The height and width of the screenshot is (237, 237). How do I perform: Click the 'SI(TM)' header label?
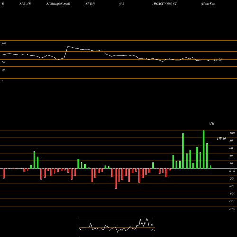pos(90,4)
